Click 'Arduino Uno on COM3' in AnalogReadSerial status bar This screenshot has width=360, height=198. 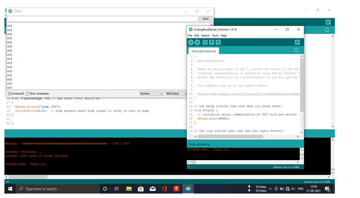[x=286, y=167]
